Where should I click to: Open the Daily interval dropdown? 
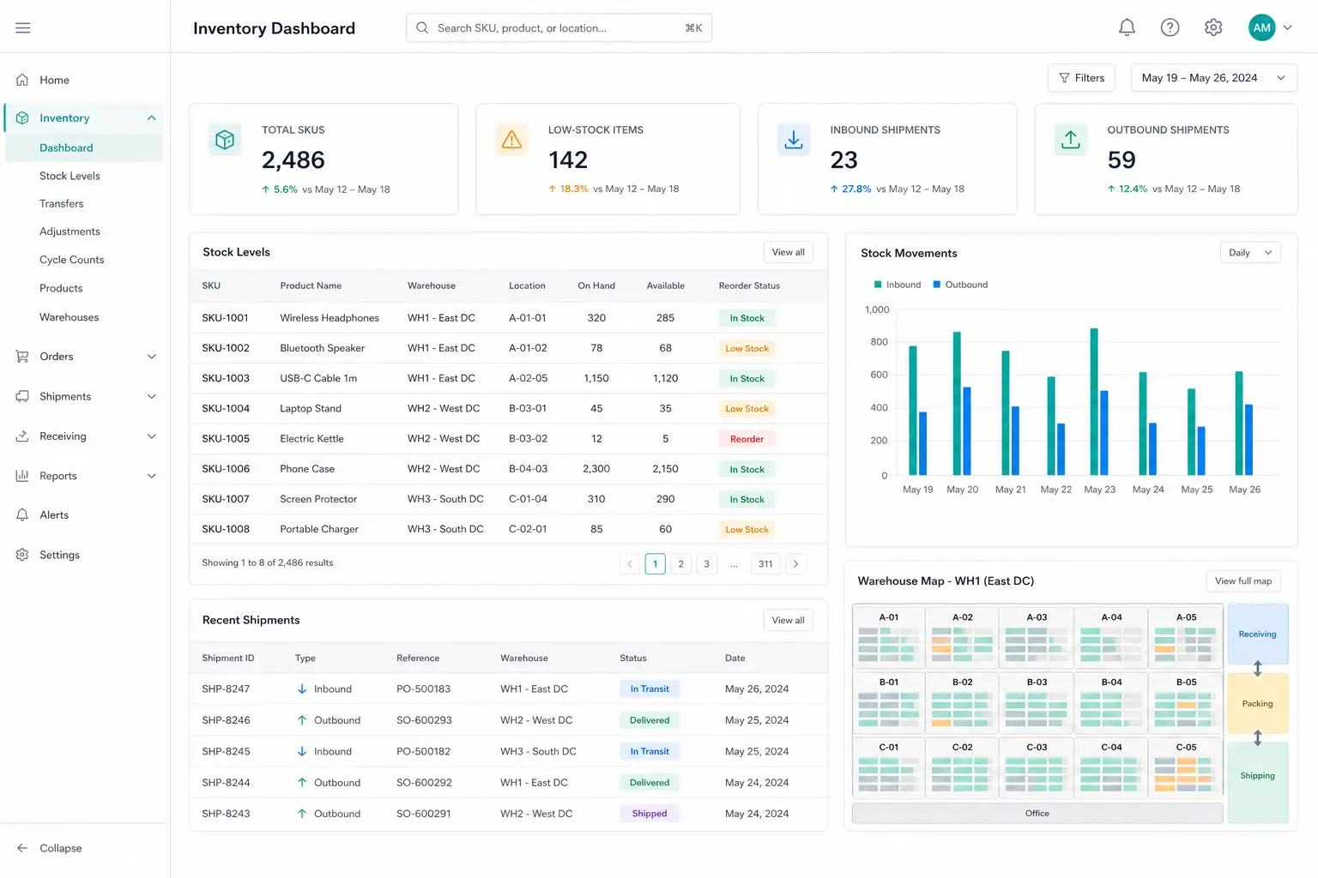(x=1250, y=253)
